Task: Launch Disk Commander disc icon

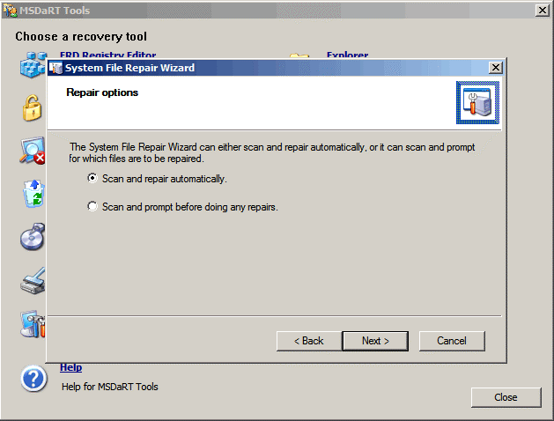Action: coord(33,237)
